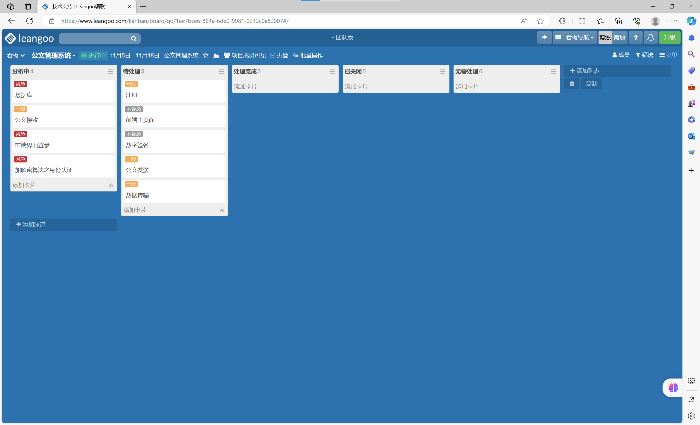The width and height of the screenshot is (700, 425).
Task: Open the board statistics chart icon
Action: click(216, 56)
